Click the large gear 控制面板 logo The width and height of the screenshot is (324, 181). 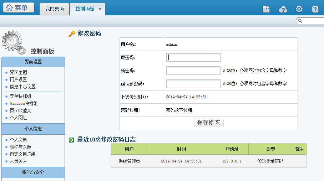click(14, 42)
